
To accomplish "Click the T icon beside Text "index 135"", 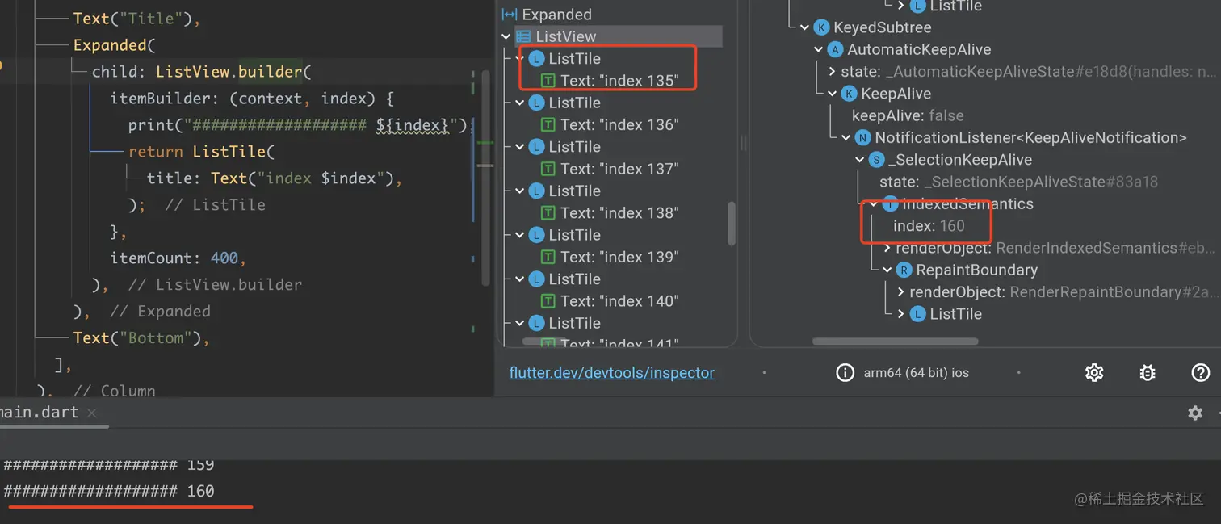I will tap(548, 81).
